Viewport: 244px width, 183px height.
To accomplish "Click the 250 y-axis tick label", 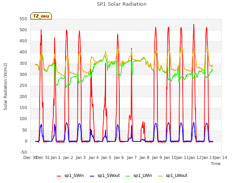I will tap(23, 85).
